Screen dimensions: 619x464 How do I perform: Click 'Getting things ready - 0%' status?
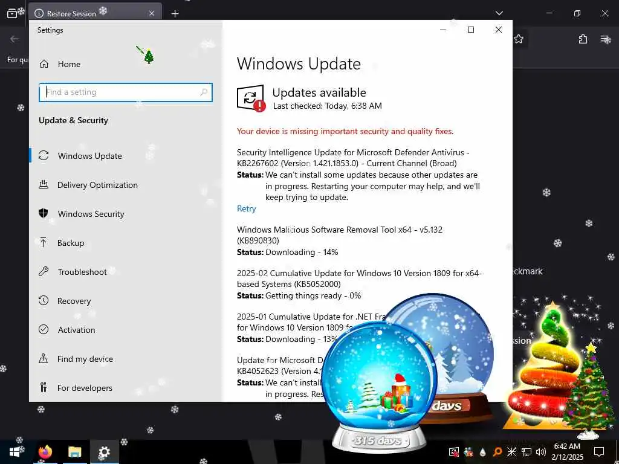[x=313, y=295]
